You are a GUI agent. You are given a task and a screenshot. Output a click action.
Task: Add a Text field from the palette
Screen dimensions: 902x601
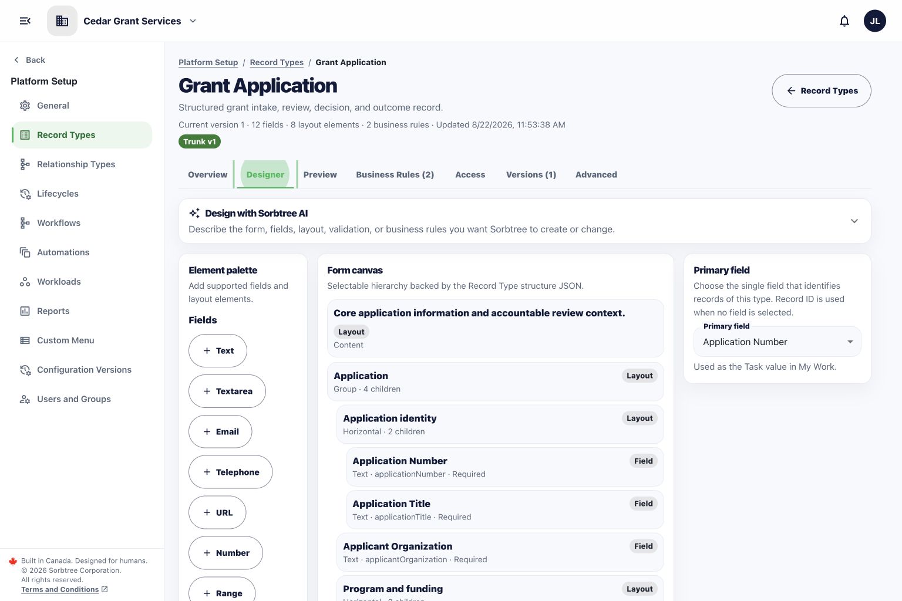click(218, 350)
